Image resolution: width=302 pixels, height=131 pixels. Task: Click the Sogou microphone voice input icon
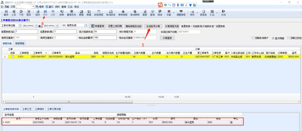click(178, 5)
